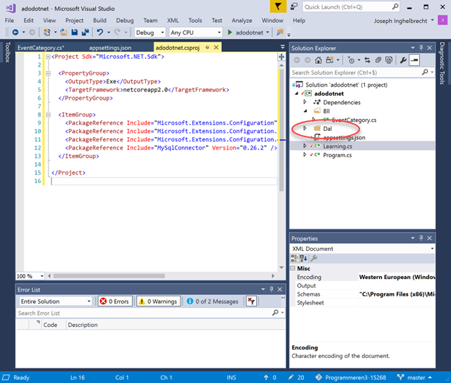Open the Debug configuration dropdown
Screen dimensions: 451x383
click(150, 33)
